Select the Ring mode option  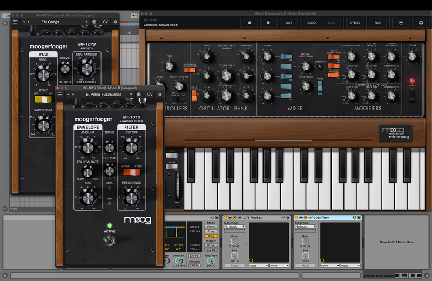tap(211, 236)
